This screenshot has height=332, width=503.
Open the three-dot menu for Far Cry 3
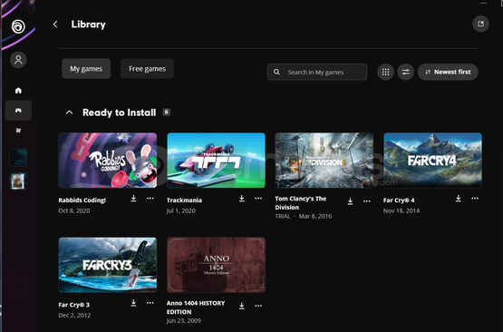tap(150, 303)
